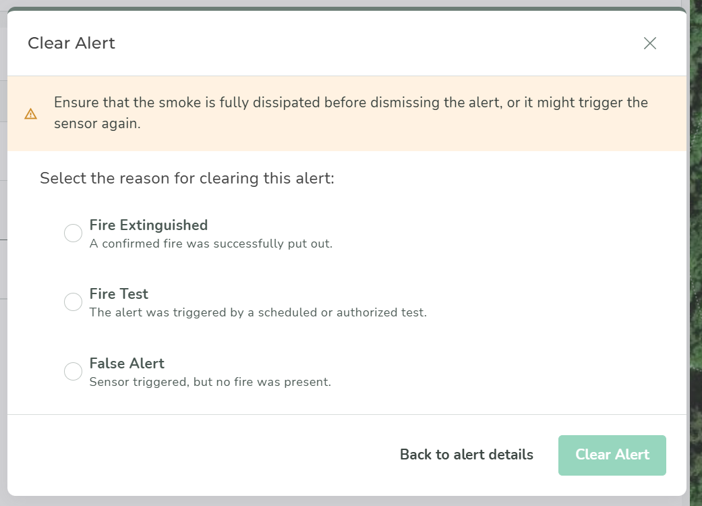The width and height of the screenshot is (702, 506).
Task: Close the Clear Alert dialog with X
Action: [x=649, y=43]
